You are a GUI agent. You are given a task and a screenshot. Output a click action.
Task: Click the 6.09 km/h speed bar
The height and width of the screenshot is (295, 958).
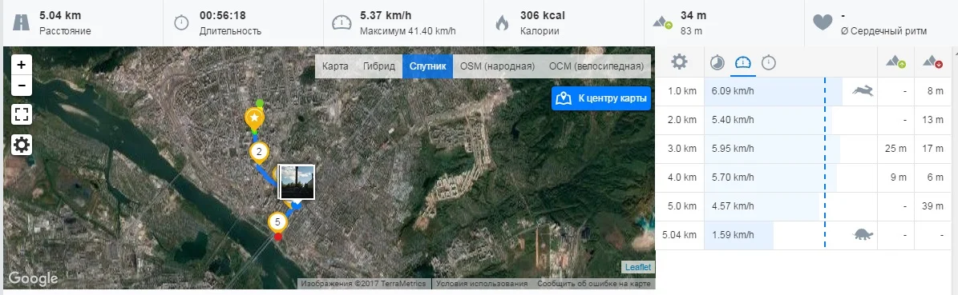pyautogui.click(x=774, y=91)
